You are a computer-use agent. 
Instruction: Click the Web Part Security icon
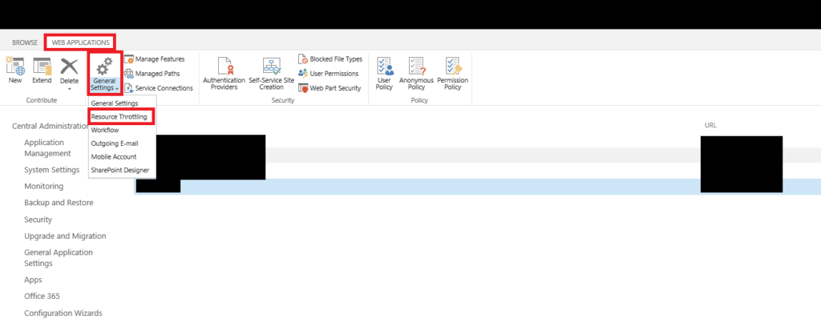point(302,88)
